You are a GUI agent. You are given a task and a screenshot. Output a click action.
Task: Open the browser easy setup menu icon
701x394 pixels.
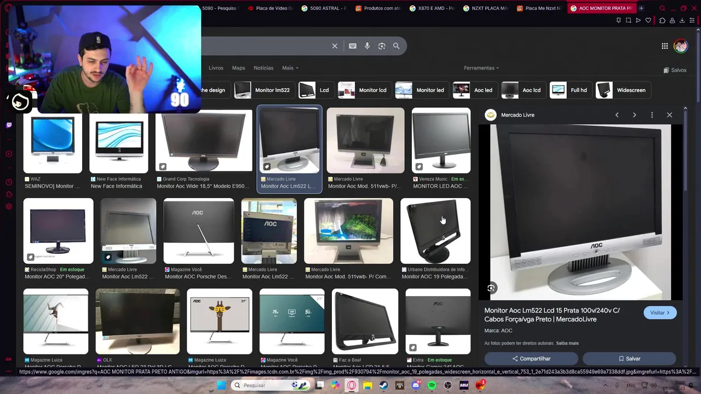(x=693, y=20)
